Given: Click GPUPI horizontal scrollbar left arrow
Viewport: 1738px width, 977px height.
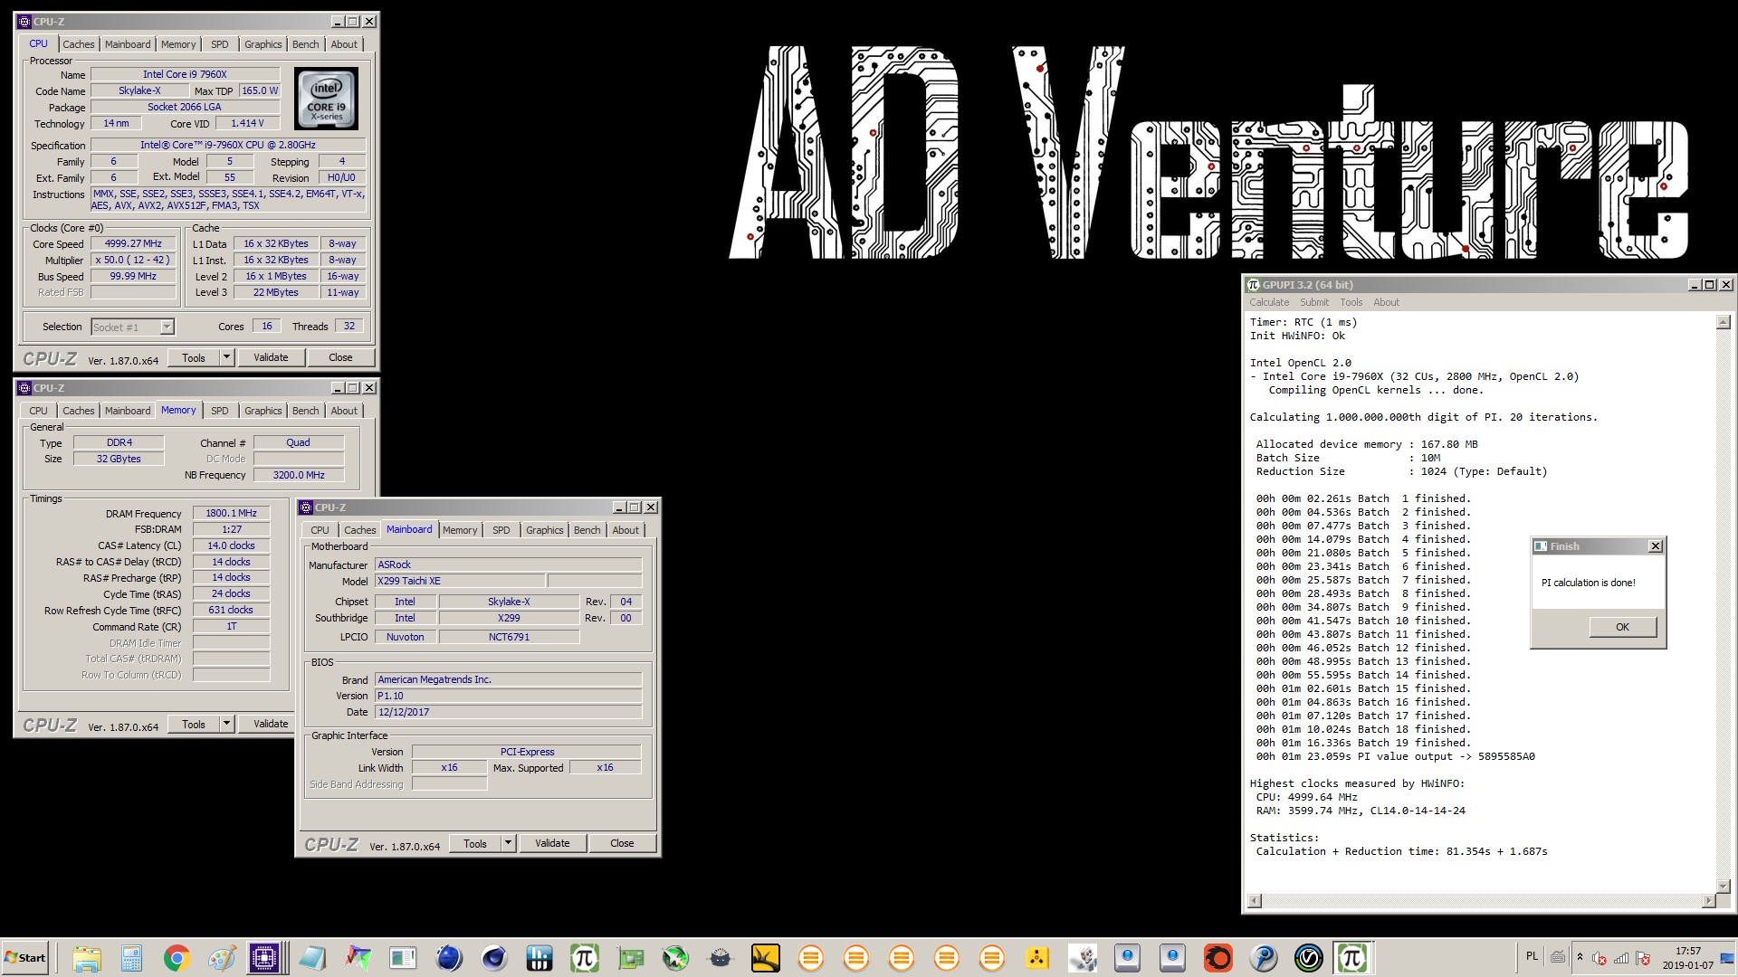Looking at the screenshot, I should pyautogui.click(x=1255, y=901).
